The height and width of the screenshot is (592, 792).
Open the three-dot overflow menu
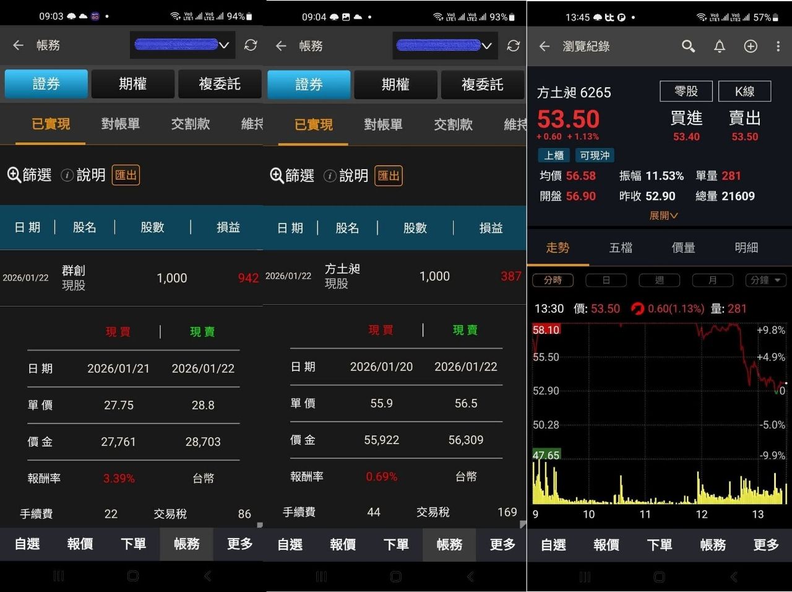point(778,46)
